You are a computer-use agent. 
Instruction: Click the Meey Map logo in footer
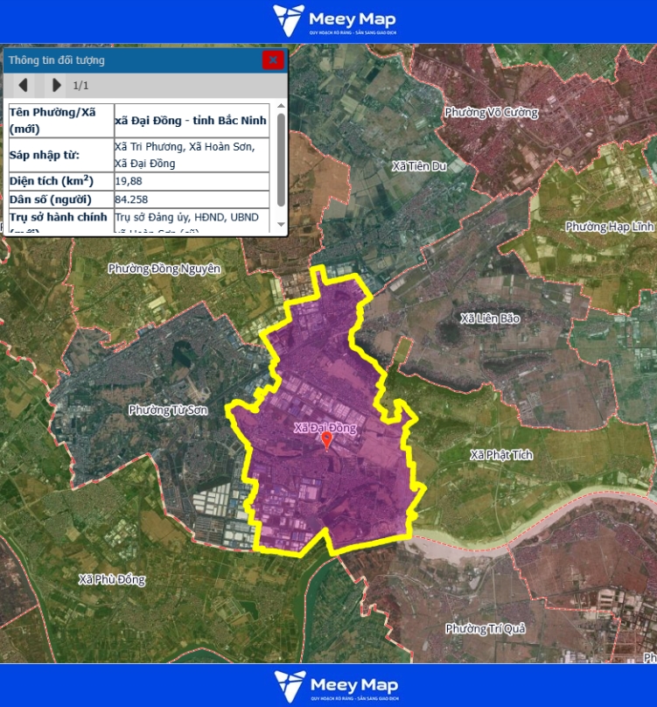tap(335, 686)
